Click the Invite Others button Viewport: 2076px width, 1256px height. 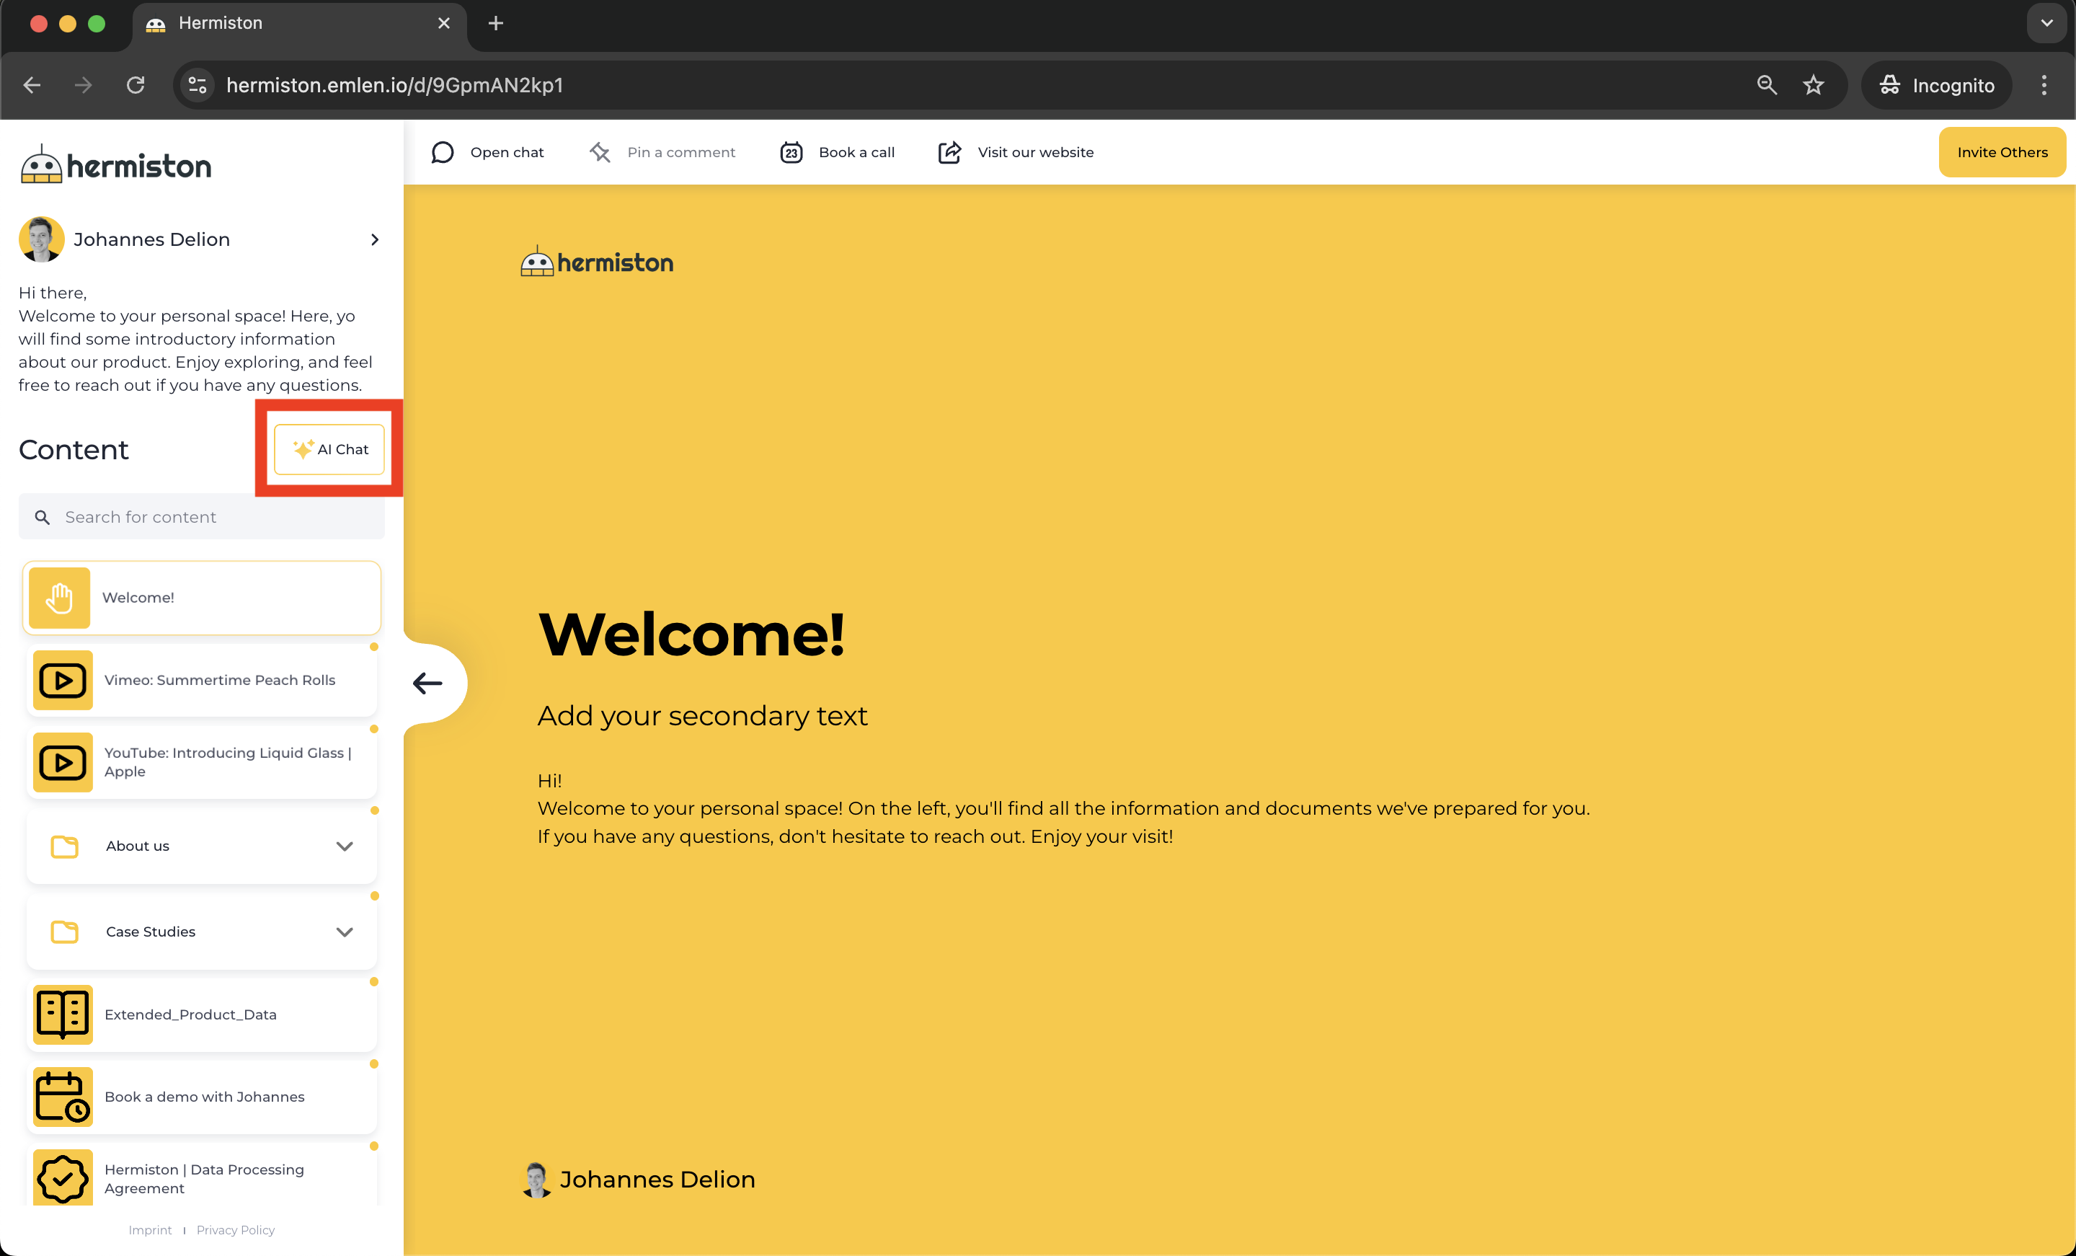(x=2001, y=153)
